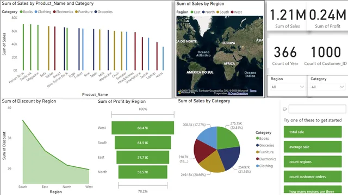Screen dimensions: 348x195
Task: Click the 254.97K (21.14%) pie label
Action: tap(244, 170)
